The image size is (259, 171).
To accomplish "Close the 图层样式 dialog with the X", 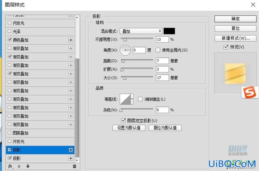I will pyautogui.click(x=253, y=5).
